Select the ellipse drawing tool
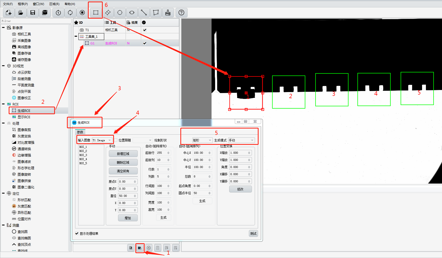This screenshot has width=442, height=258. coord(132,12)
